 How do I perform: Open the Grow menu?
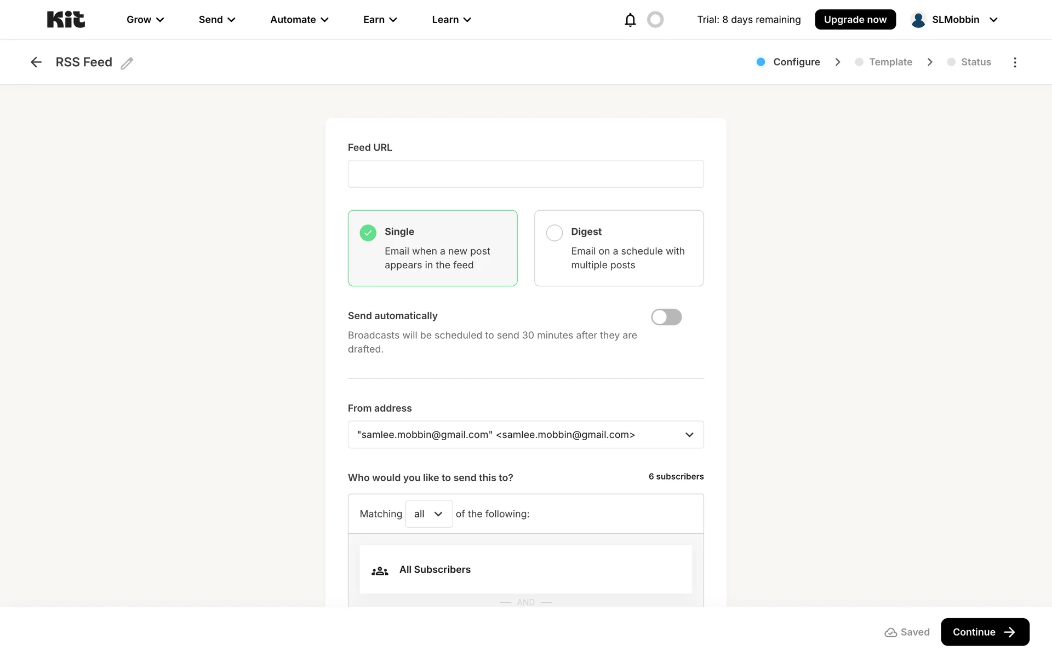coord(145,20)
